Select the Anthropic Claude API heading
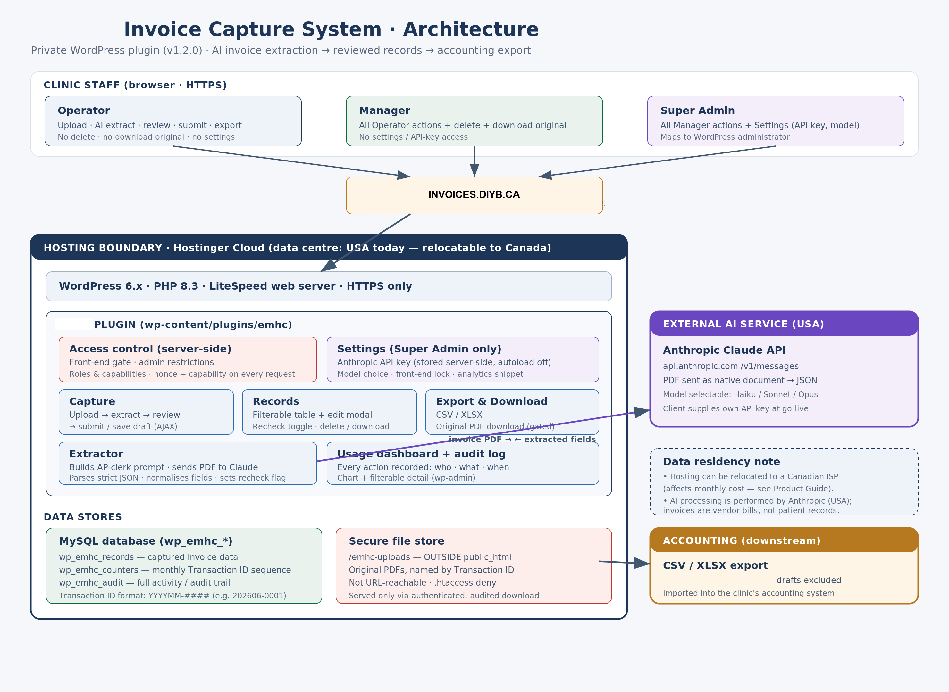The width and height of the screenshot is (949, 692). (724, 350)
